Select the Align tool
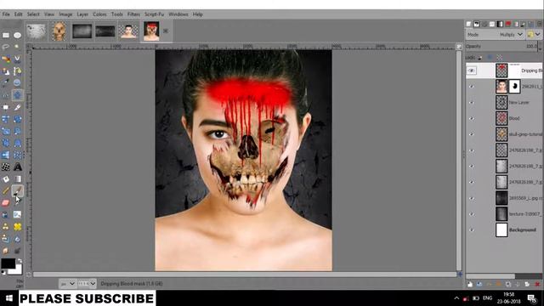Image resolution: width=544 pixels, height=306 pixels. click(6, 107)
